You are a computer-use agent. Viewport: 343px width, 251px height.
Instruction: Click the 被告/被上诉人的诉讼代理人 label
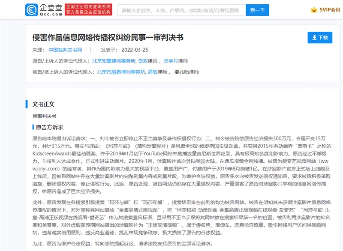pos(63,72)
